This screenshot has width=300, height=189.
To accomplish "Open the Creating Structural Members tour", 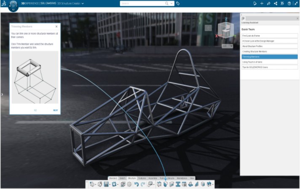I will (270, 52).
